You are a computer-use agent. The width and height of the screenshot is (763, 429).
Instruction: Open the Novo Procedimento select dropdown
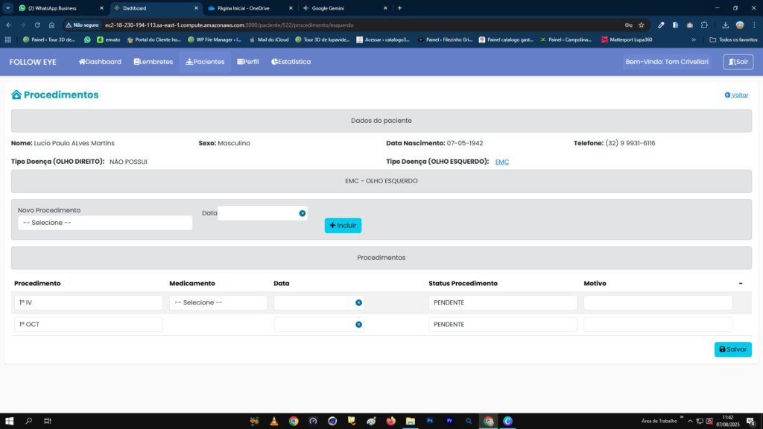[105, 223]
